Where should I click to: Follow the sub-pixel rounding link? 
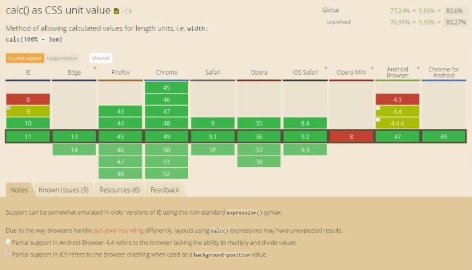118,231
